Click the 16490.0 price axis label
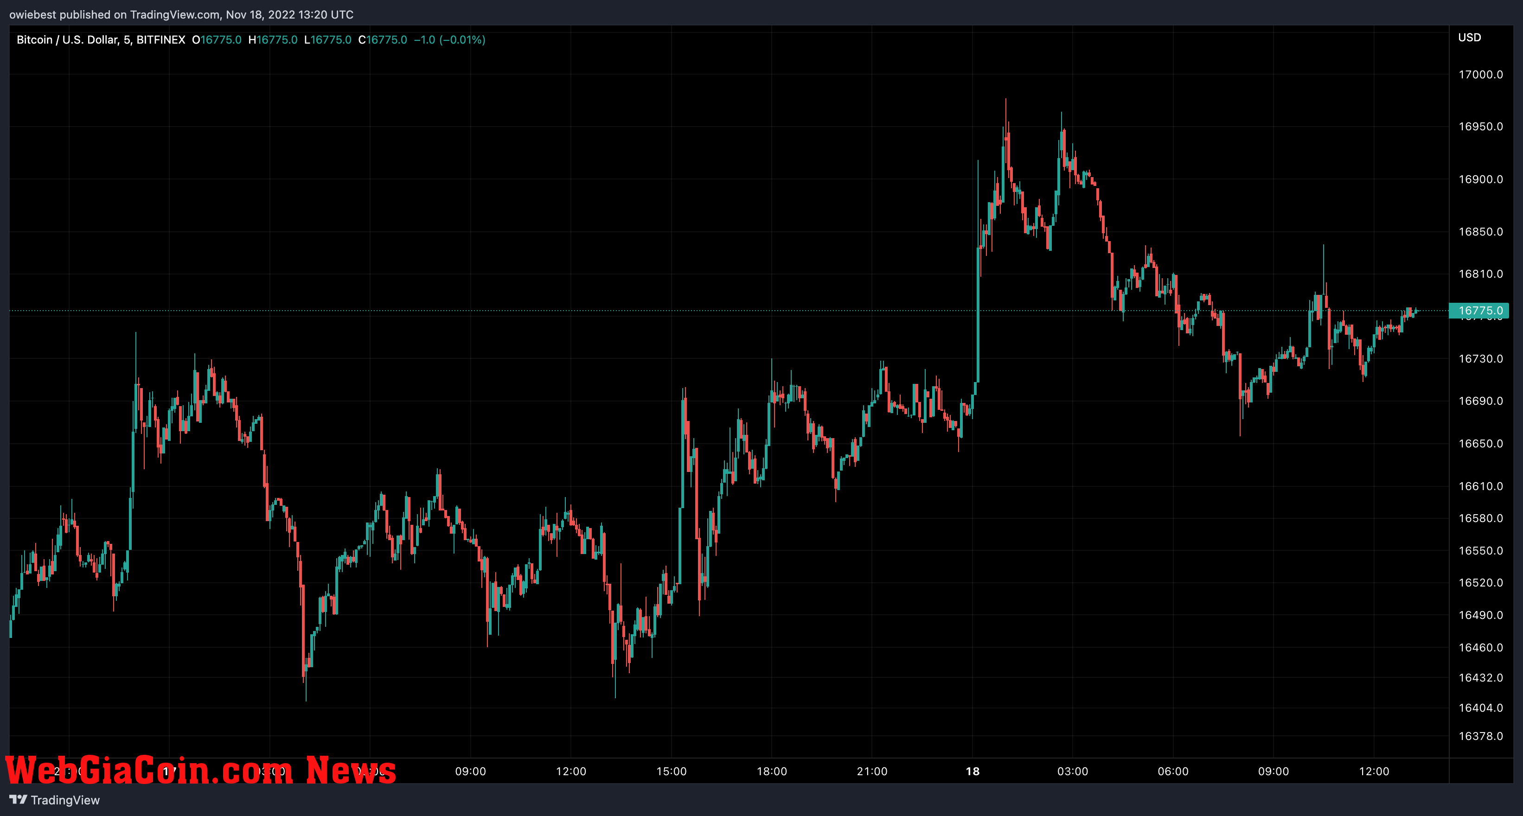This screenshot has height=816, width=1523. point(1480,615)
